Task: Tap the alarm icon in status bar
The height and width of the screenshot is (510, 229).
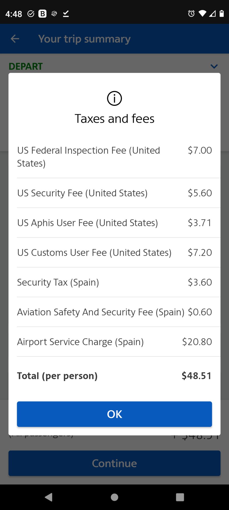Action: [191, 14]
